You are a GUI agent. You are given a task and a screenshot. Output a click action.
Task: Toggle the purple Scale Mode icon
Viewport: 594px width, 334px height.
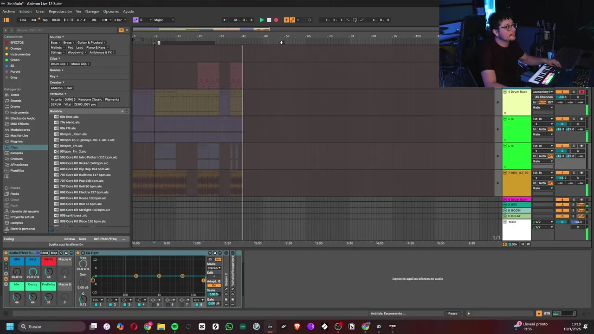click(x=136, y=20)
